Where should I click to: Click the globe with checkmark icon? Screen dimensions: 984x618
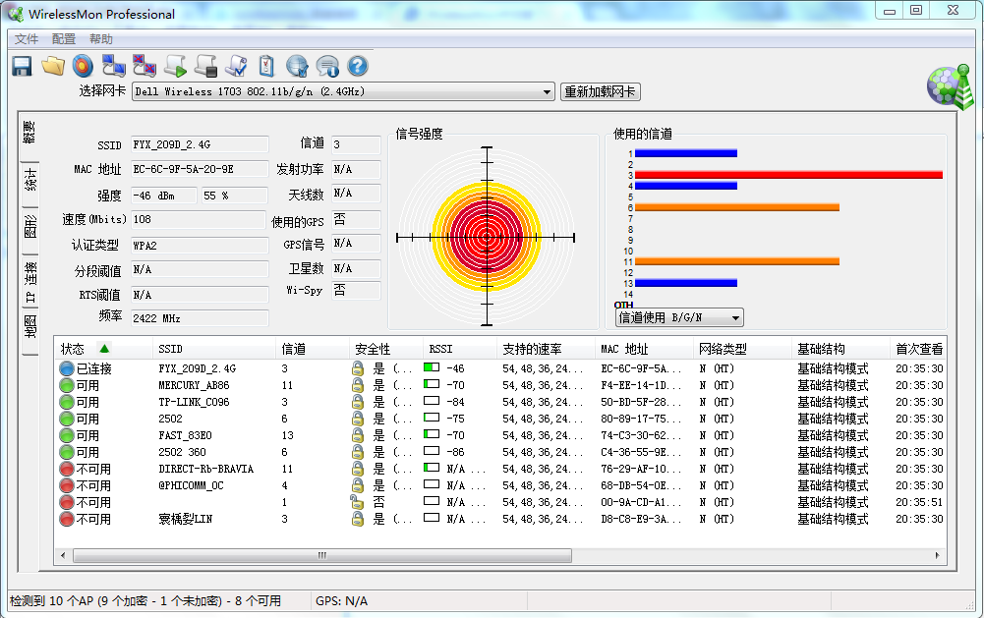(298, 66)
